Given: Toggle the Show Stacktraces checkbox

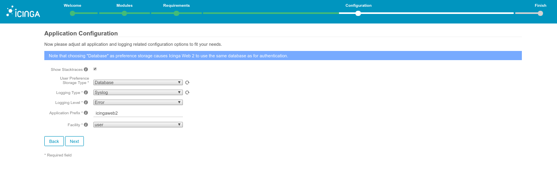Looking at the screenshot, I should 95,69.
